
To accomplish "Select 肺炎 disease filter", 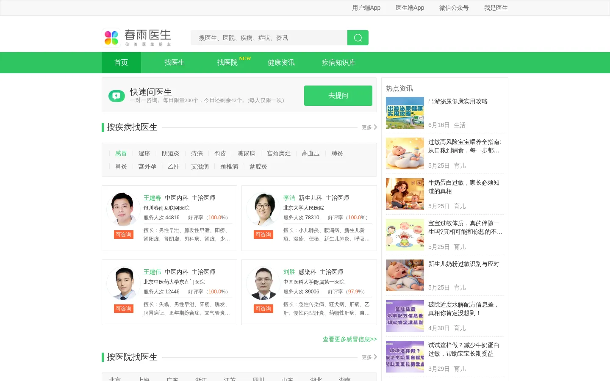I will pos(337,153).
